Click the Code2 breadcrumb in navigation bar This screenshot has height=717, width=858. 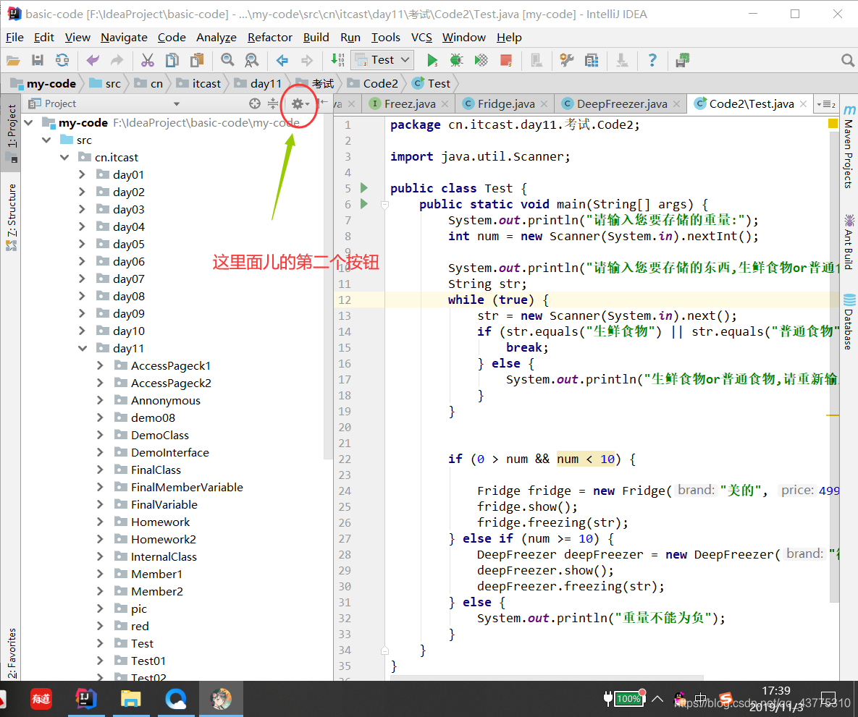tap(373, 83)
